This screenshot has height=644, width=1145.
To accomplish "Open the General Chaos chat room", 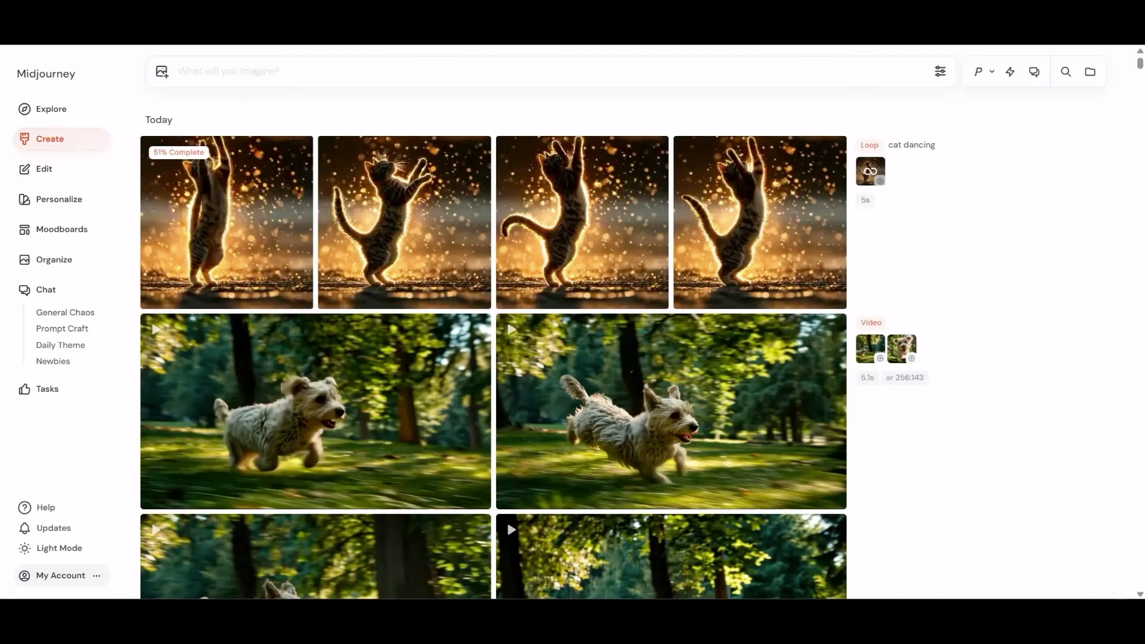I will click(65, 312).
